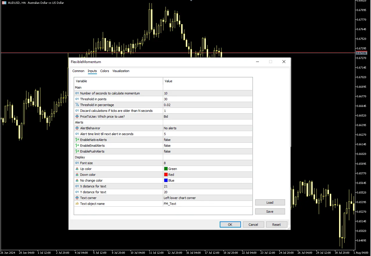Click the integer icon beside Number of seconds
The image size is (371, 256).
click(77, 93)
